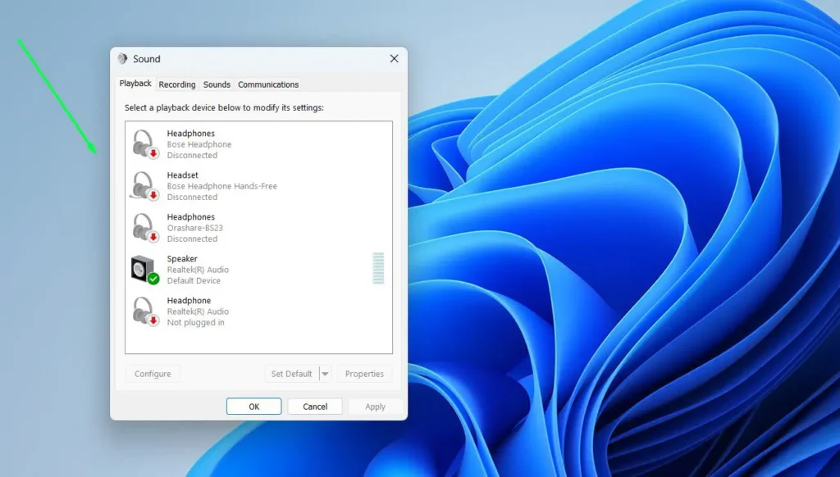840x477 pixels.
Task: Apply the current sound settings
Action: (x=374, y=406)
